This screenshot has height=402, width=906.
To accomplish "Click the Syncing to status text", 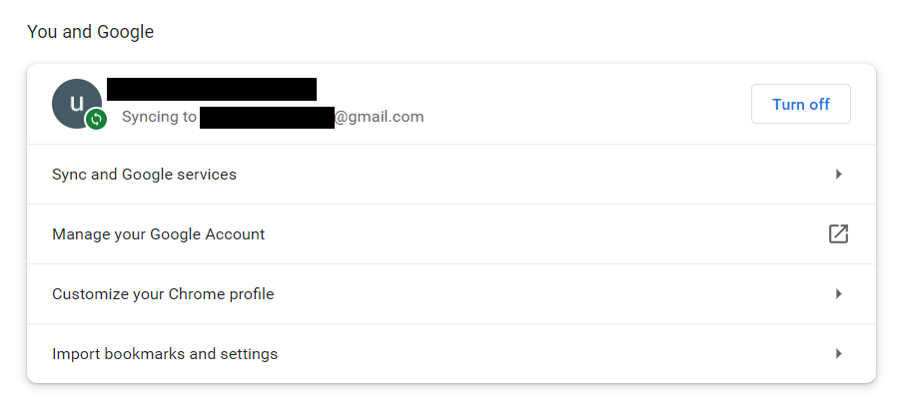I will (159, 117).
